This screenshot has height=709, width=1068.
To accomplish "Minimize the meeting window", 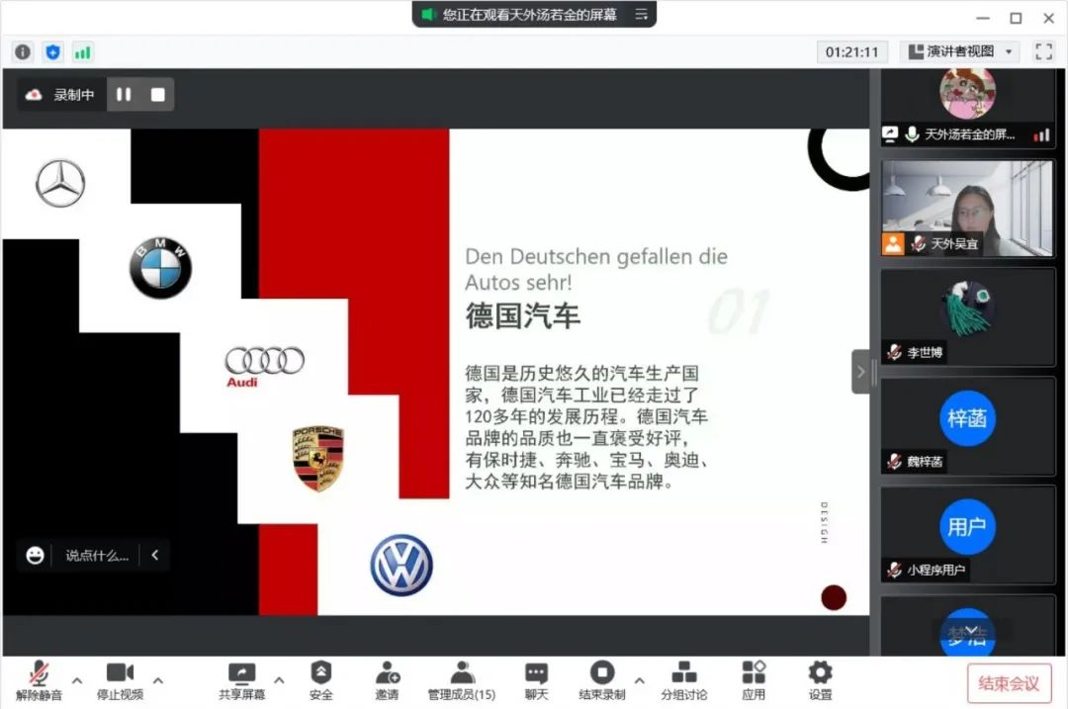I will click(982, 19).
